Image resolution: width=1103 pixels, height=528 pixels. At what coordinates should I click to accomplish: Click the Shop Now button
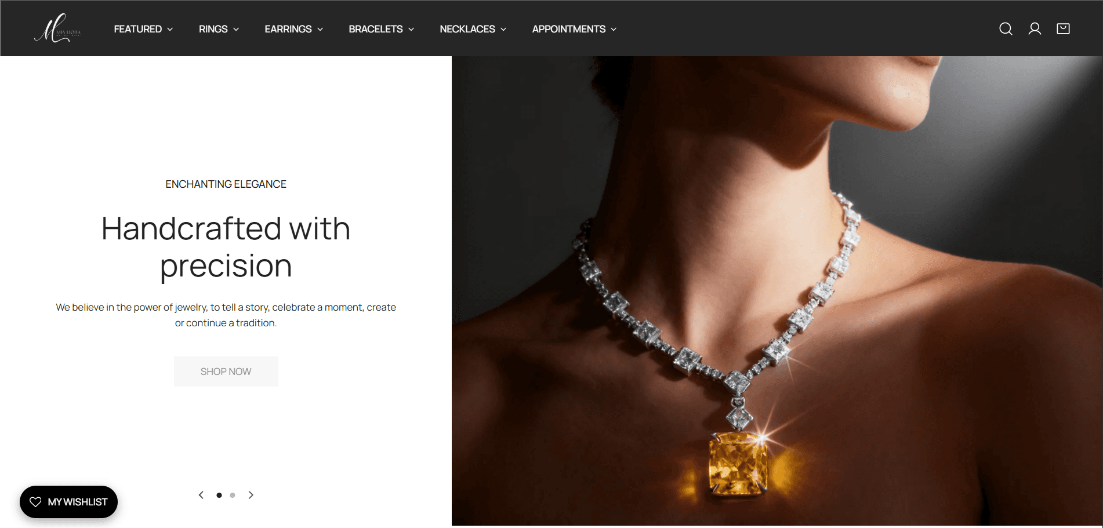[226, 372]
